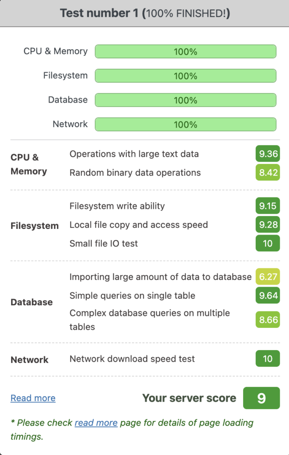Click the 9.28 file copy score badge

(x=268, y=225)
